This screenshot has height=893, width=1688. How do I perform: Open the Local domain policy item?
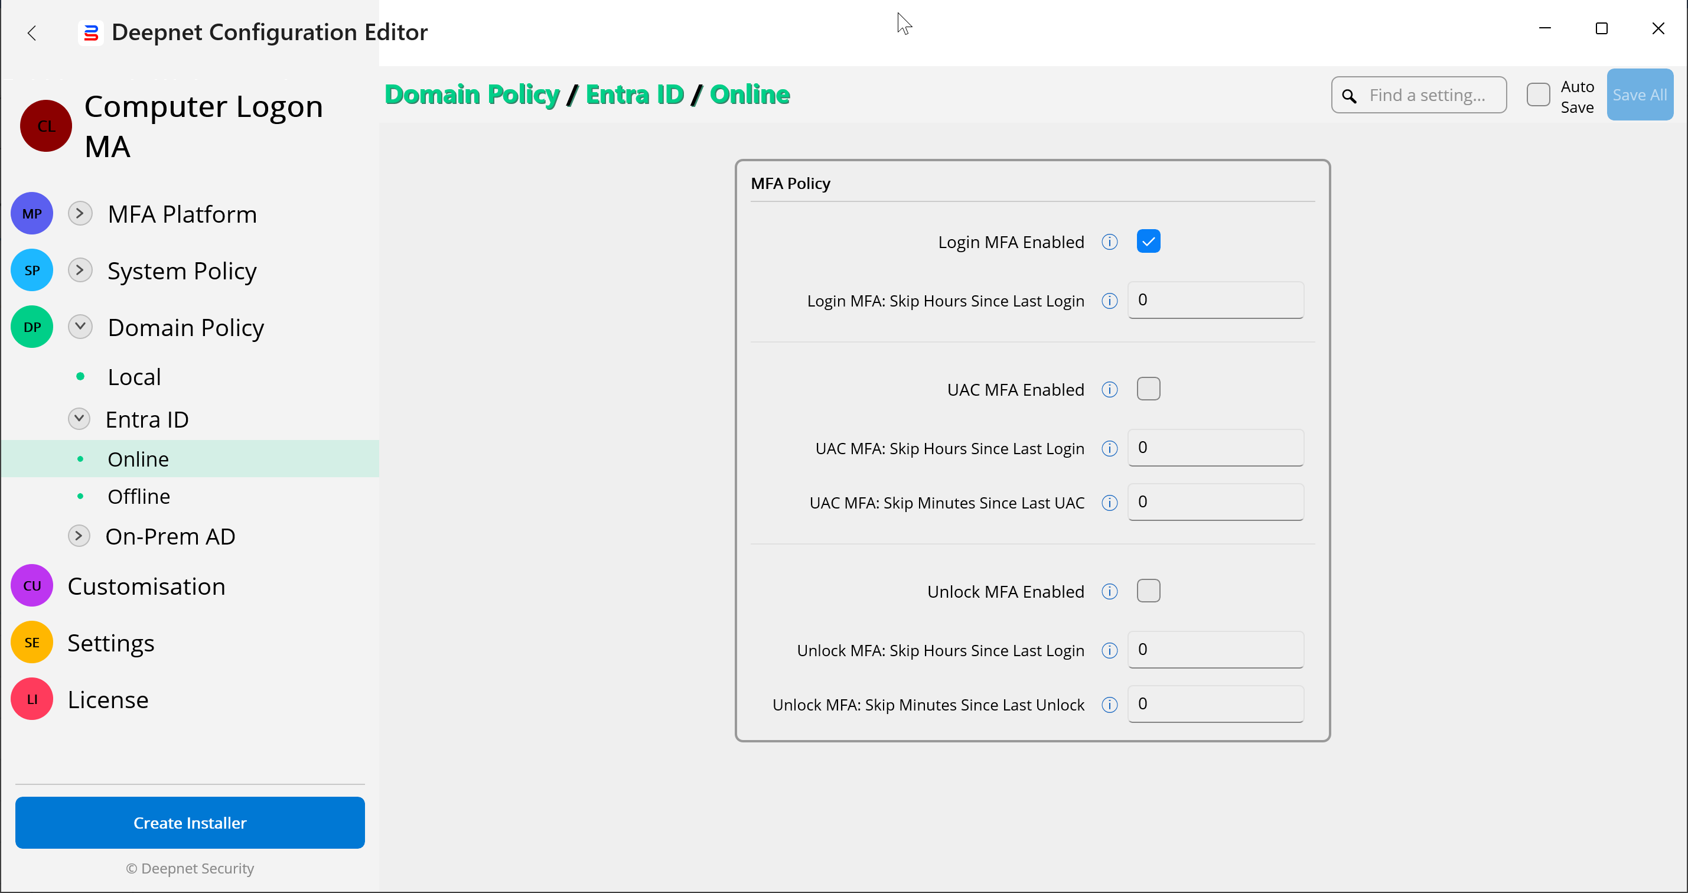click(x=134, y=377)
